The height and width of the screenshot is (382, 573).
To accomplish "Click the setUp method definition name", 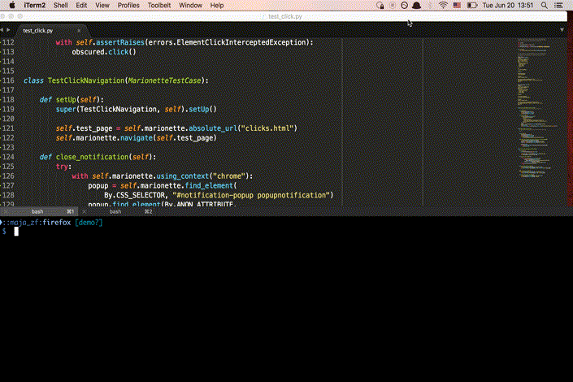I will coord(66,99).
